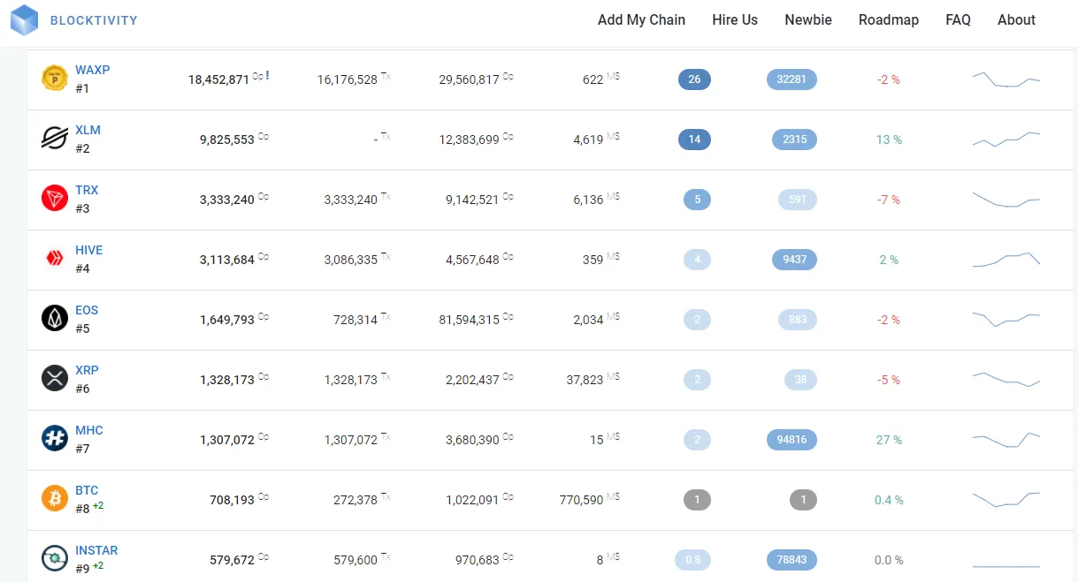This screenshot has width=1078, height=582.
Task: Click the TRX badge showing 591
Action: (x=798, y=200)
